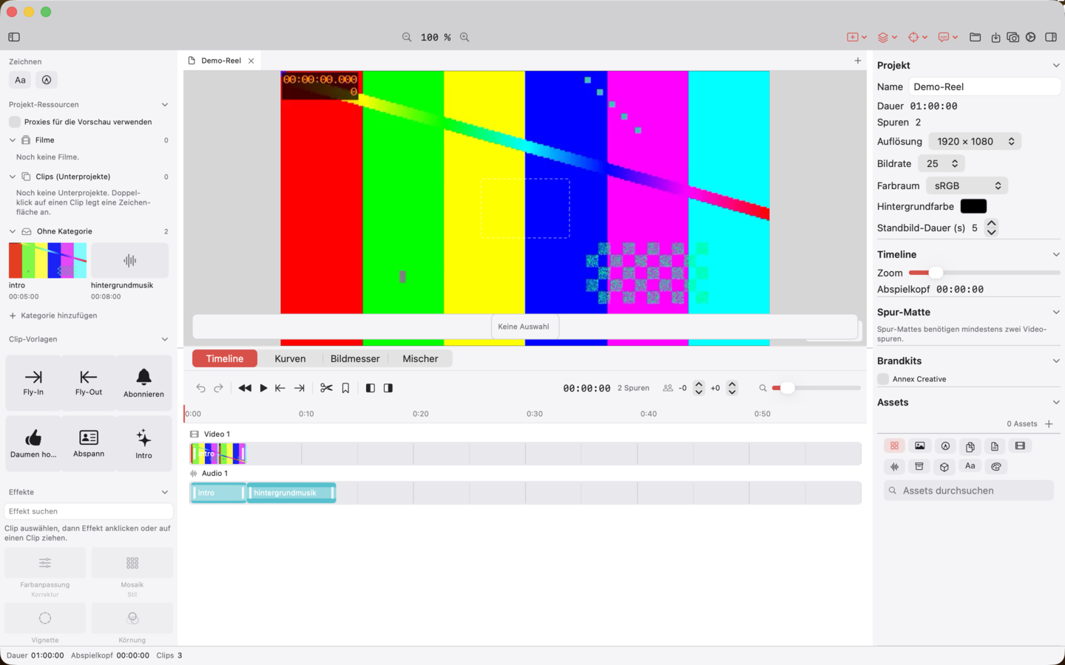Collapse the Filme tree category
This screenshot has height=665, width=1065.
coord(13,140)
